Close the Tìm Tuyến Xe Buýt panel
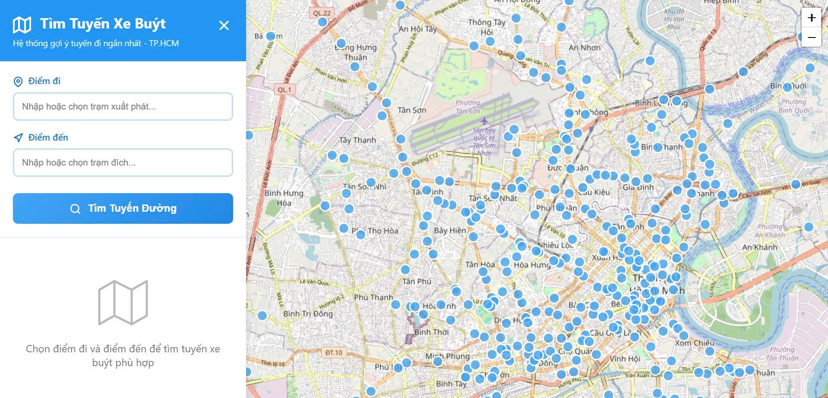Viewport: 828px width, 398px height. coord(224,25)
